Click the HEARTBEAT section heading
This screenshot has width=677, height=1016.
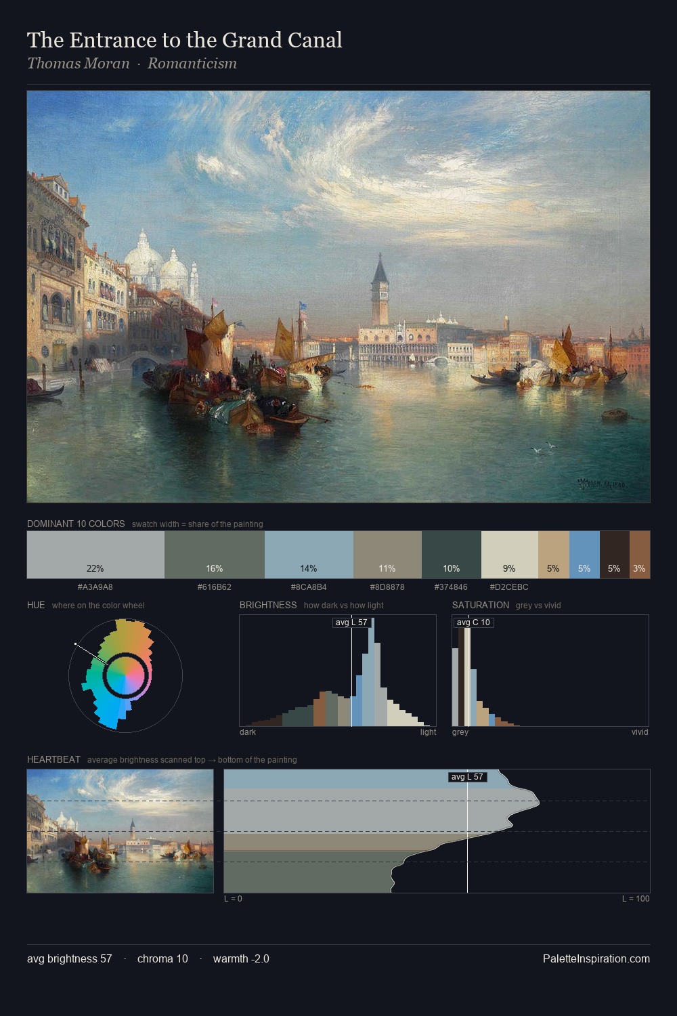tap(53, 760)
